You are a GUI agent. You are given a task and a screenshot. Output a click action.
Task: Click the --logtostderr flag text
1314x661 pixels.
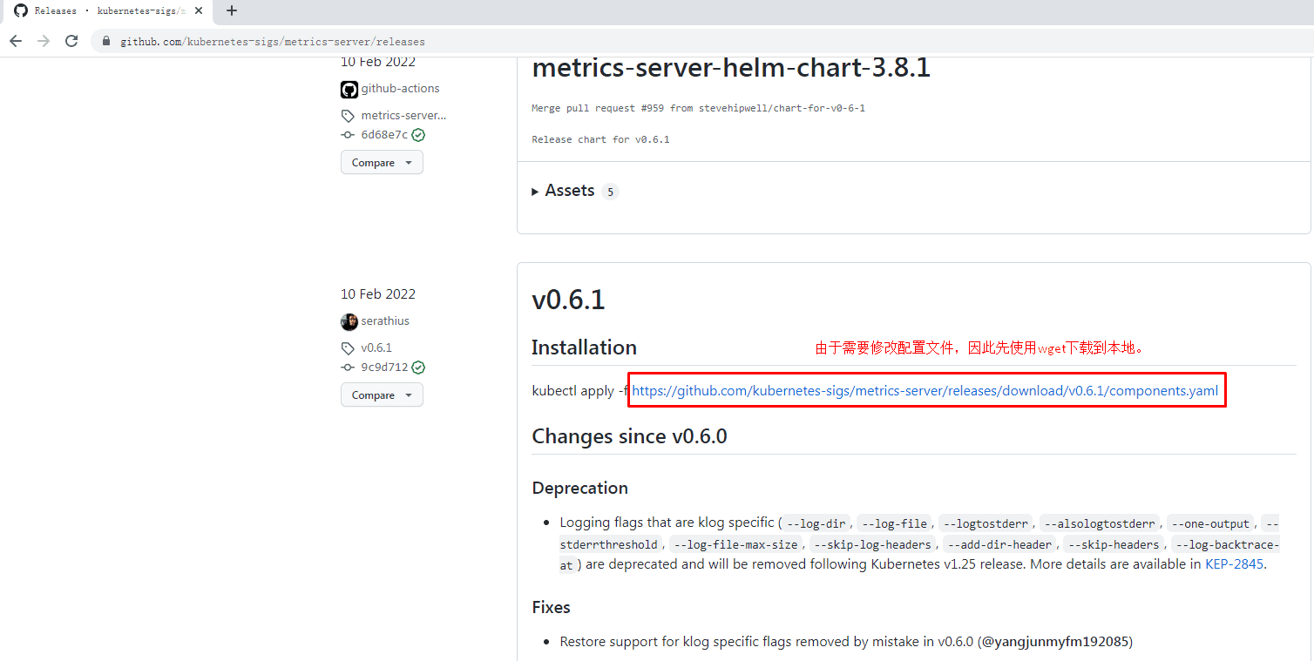[x=985, y=523]
